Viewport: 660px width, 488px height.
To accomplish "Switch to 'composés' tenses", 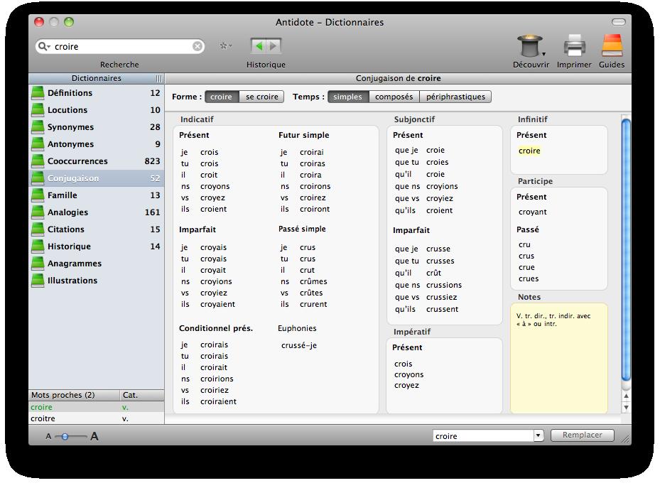I will pyautogui.click(x=394, y=97).
